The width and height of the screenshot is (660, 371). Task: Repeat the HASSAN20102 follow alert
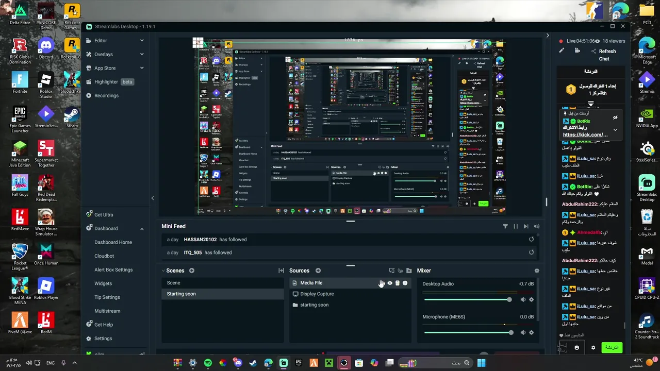[x=531, y=239]
